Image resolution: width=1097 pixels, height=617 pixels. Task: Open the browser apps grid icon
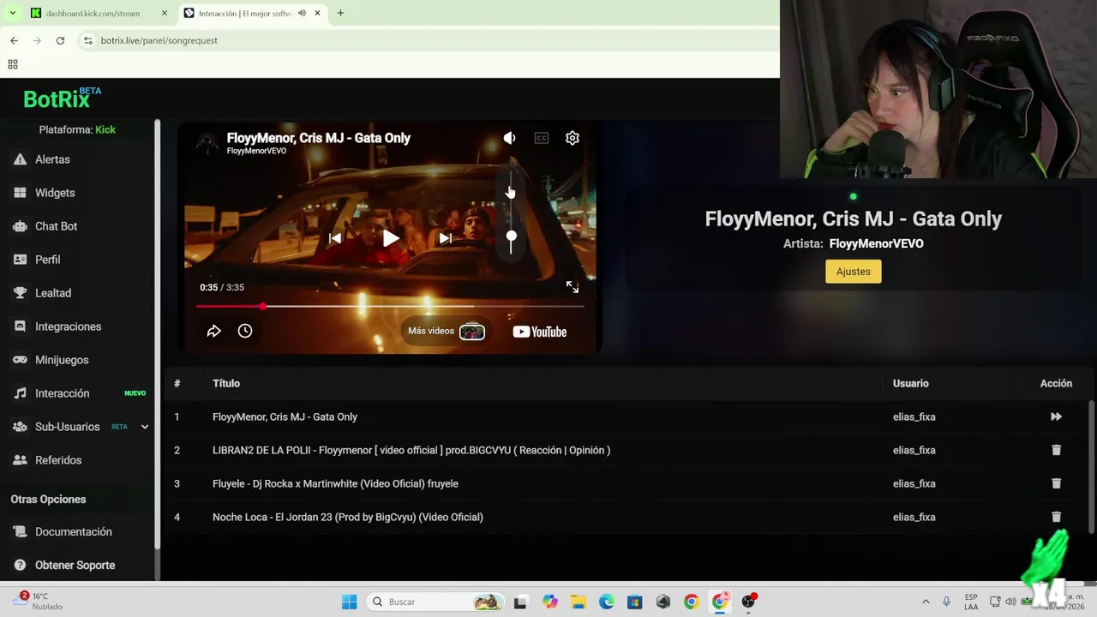13,64
